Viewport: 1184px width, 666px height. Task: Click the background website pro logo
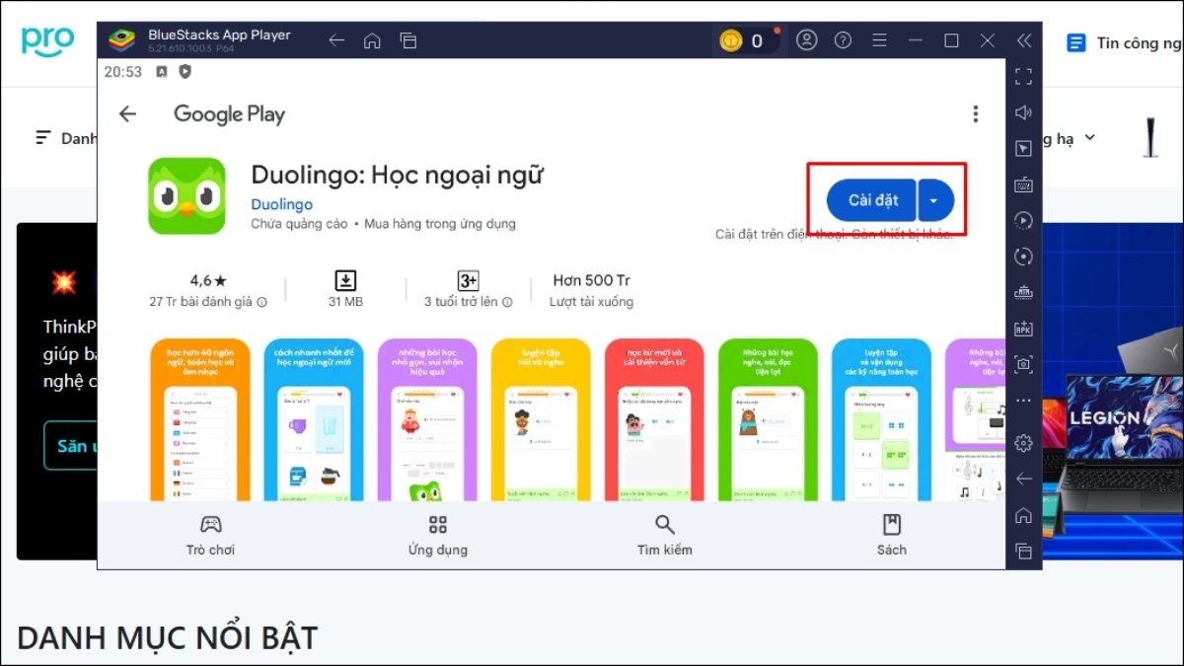tap(48, 41)
